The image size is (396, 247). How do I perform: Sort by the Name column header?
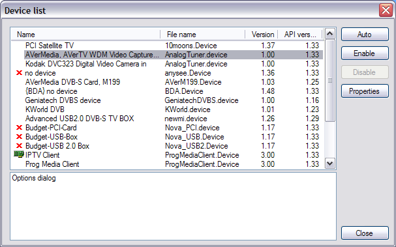click(x=85, y=35)
